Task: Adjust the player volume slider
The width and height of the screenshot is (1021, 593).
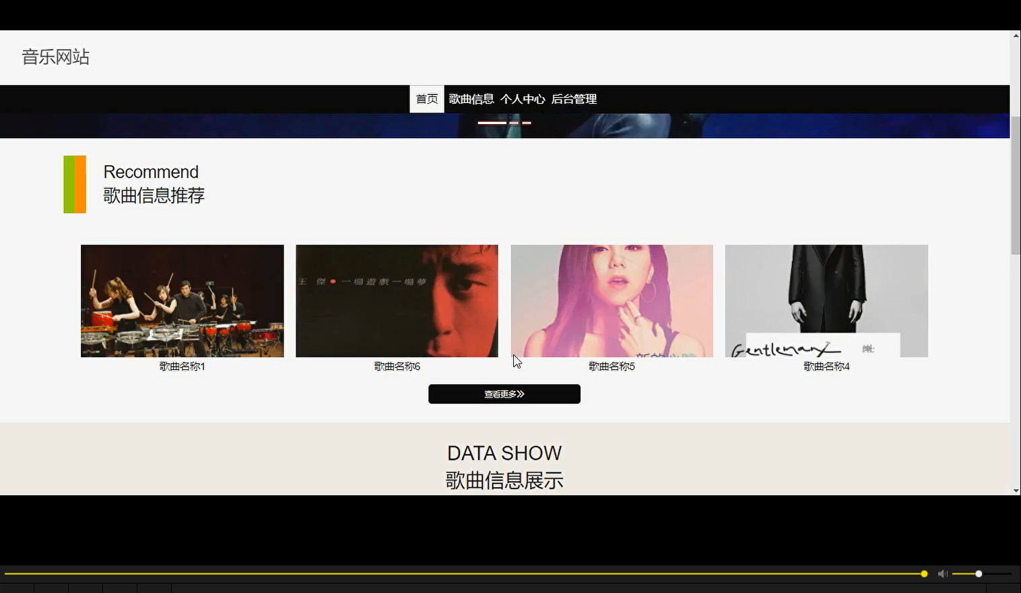Action: click(982, 574)
